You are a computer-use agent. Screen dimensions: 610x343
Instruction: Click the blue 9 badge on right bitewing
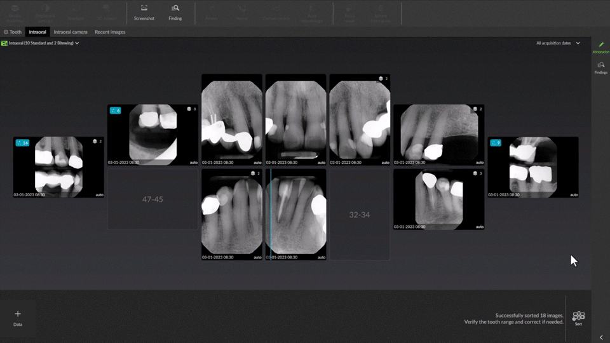click(x=496, y=143)
